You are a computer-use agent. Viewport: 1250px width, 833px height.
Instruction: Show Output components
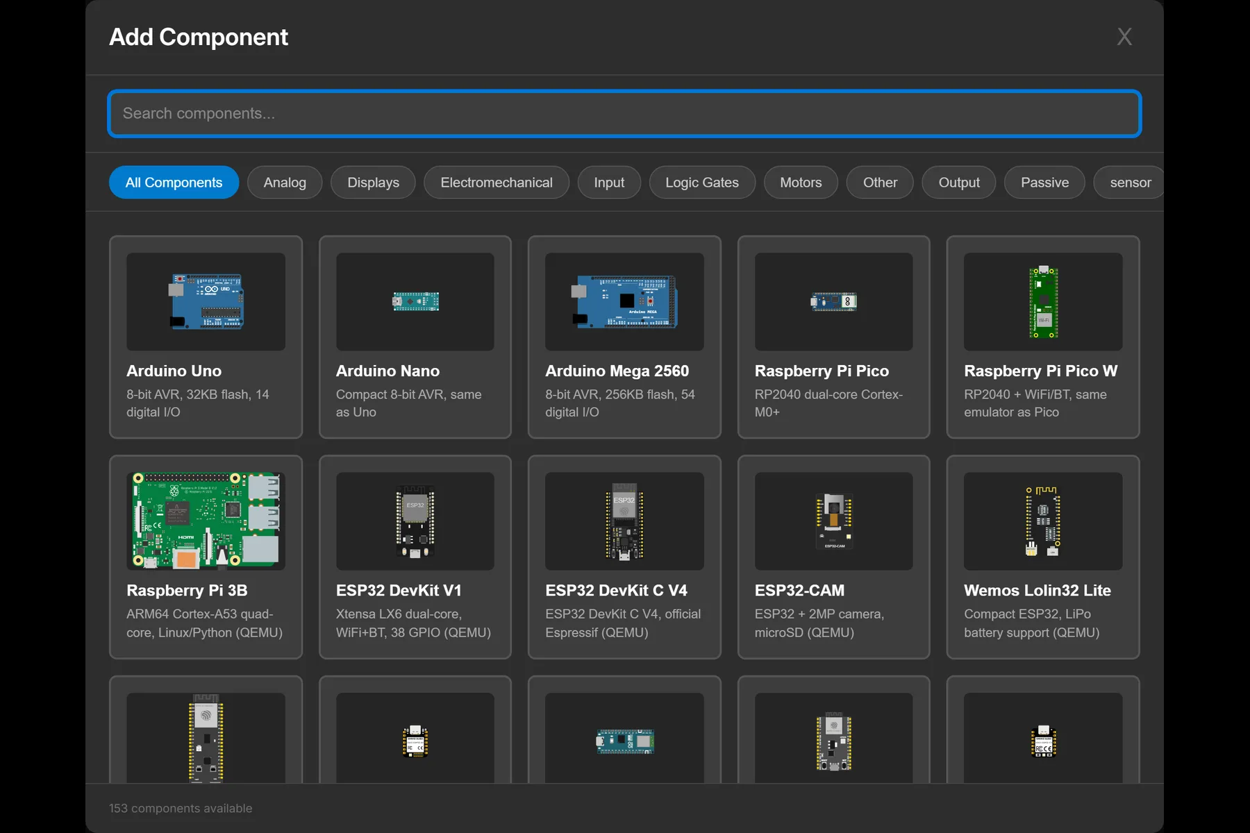[x=959, y=183]
